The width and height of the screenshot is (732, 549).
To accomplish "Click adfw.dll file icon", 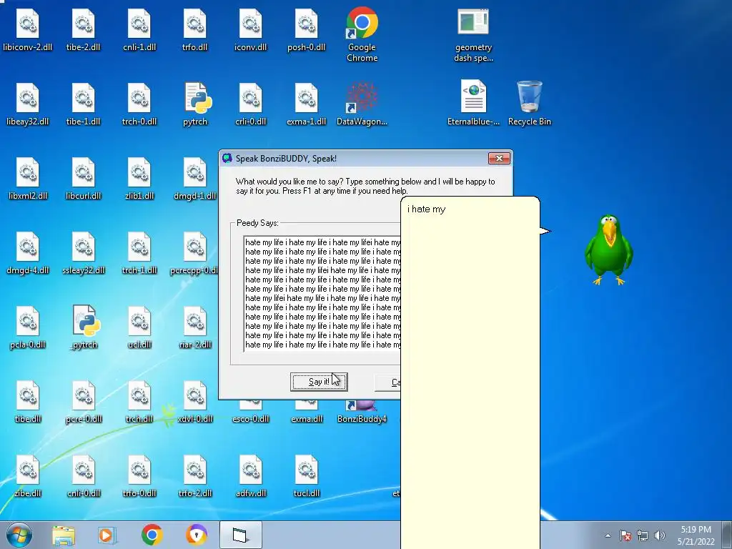I will pyautogui.click(x=251, y=476).
